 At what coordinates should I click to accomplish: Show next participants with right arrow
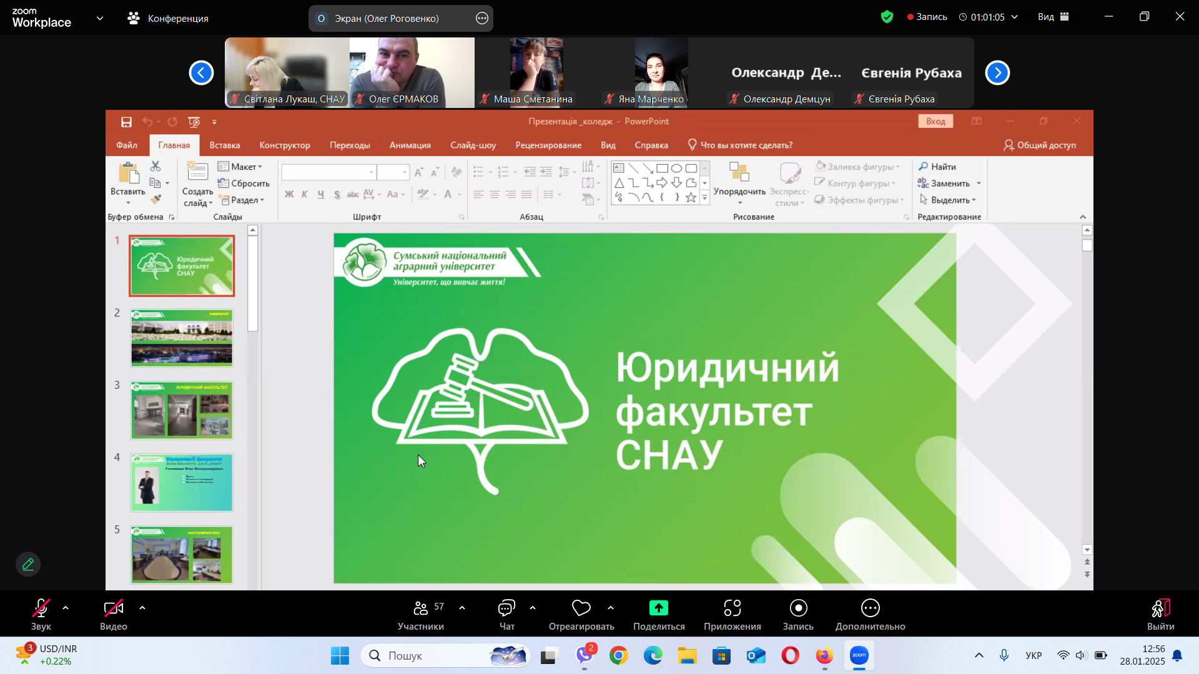click(x=997, y=73)
